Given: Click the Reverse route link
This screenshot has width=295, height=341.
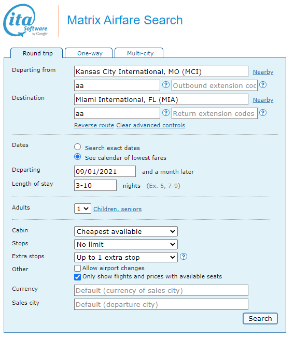Looking at the screenshot, I should (x=94, y=126).
